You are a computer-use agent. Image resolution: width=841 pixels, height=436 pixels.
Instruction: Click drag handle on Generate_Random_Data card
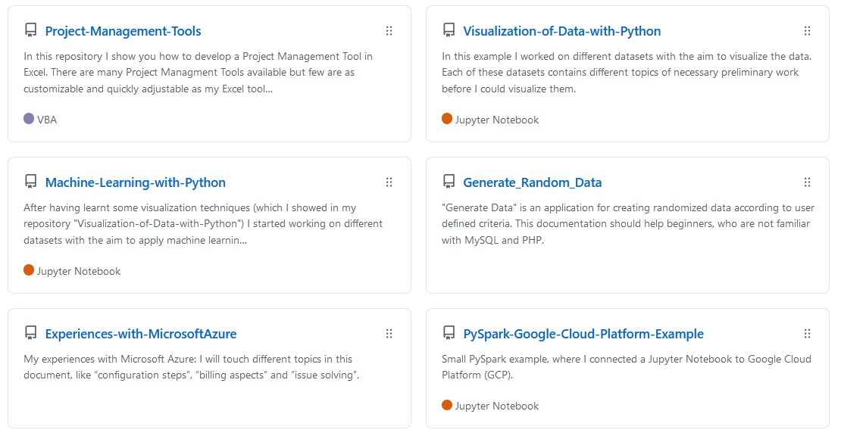tap(807, 182)
